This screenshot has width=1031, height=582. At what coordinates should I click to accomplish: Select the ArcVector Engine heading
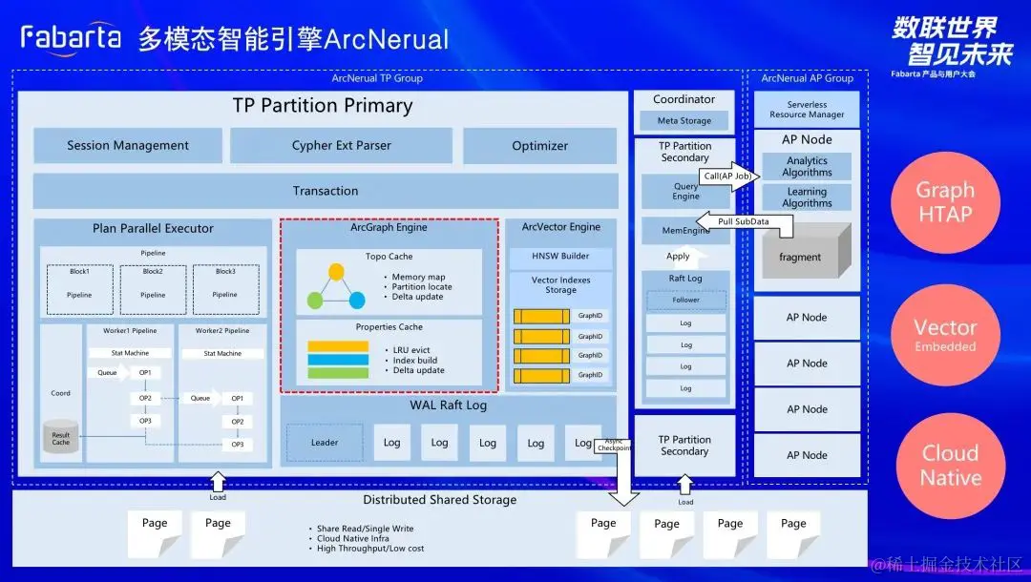(561, 227)
